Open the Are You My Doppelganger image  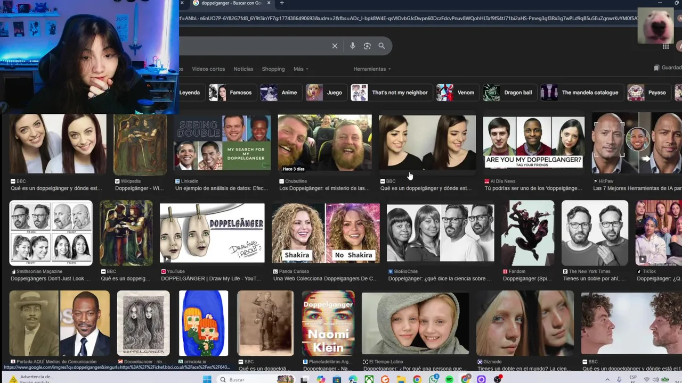(x=533, y=144)
